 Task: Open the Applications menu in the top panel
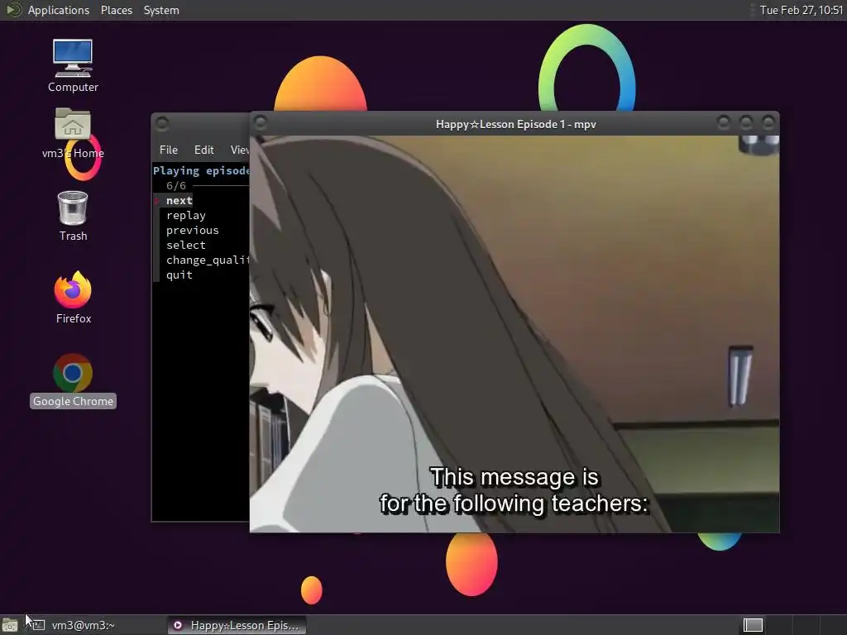tap(59, 10)
